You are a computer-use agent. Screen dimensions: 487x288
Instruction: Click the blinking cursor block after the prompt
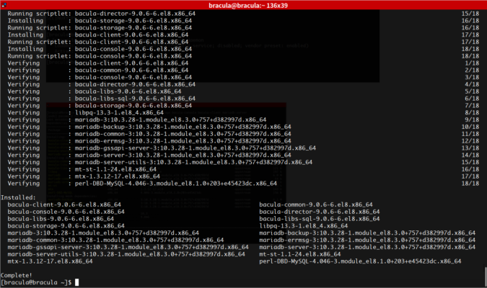(76, 282)
